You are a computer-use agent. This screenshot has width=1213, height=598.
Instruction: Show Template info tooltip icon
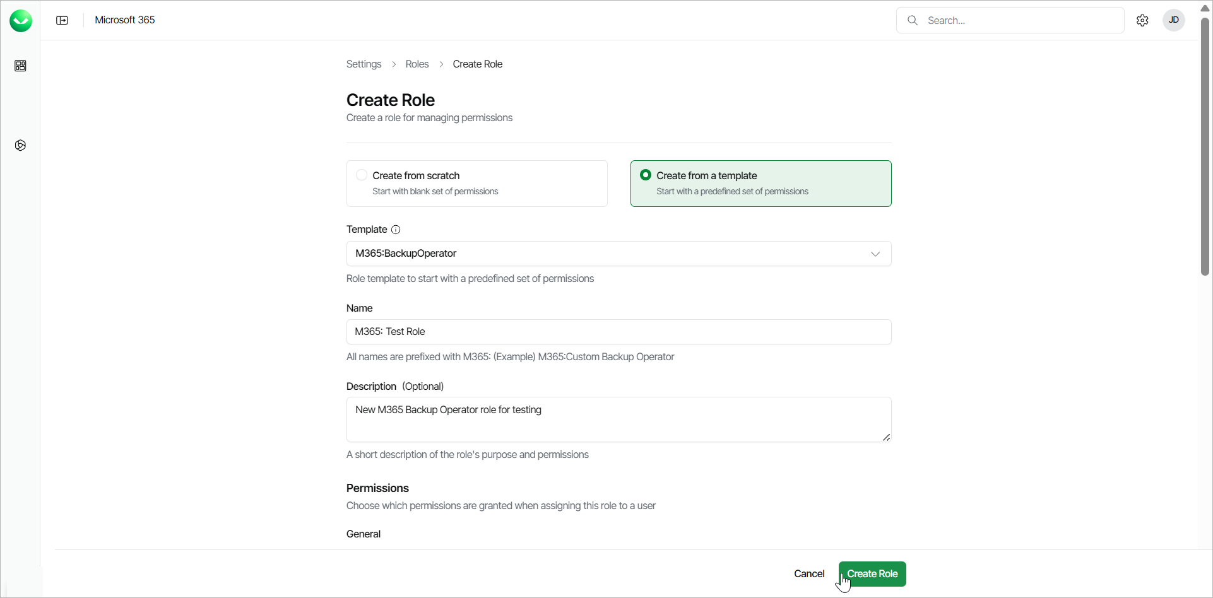click(x=396, y=230)
